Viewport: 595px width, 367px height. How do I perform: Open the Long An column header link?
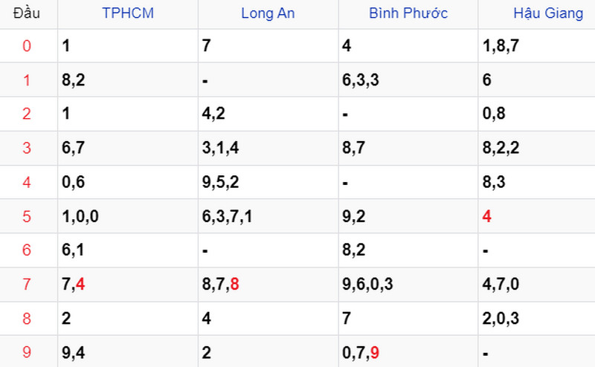click(268, 13)
